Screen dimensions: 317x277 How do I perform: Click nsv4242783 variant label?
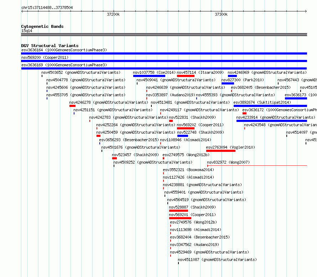(129, 117)
